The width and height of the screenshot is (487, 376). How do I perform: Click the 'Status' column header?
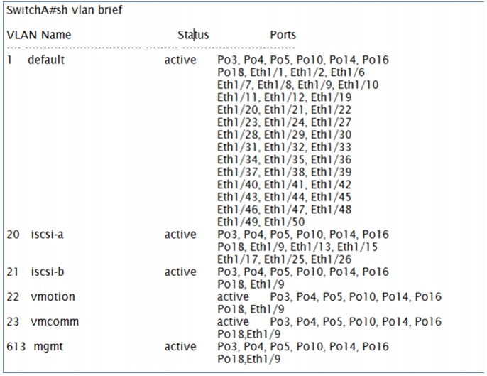(x=193, y=35)
